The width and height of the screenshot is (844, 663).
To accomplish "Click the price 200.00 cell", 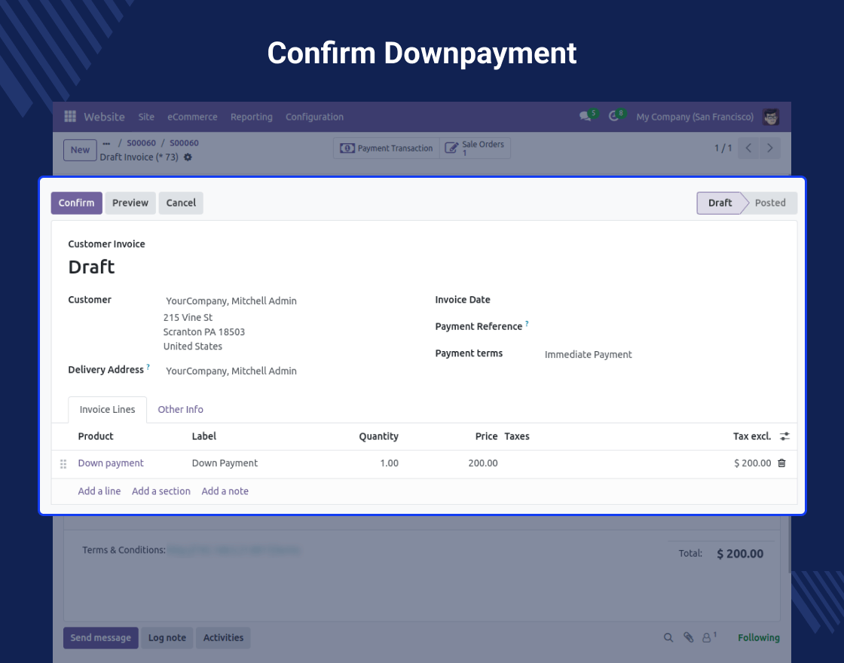I will pos(483,463).
